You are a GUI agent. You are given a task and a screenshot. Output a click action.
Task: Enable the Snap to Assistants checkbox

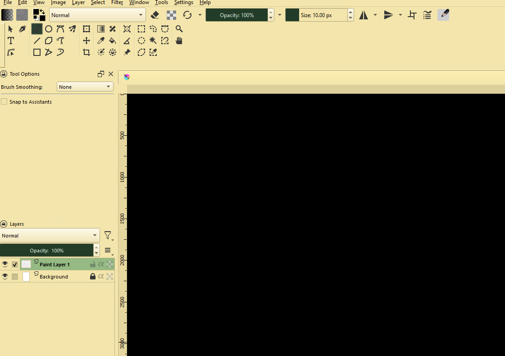(5, 102)
